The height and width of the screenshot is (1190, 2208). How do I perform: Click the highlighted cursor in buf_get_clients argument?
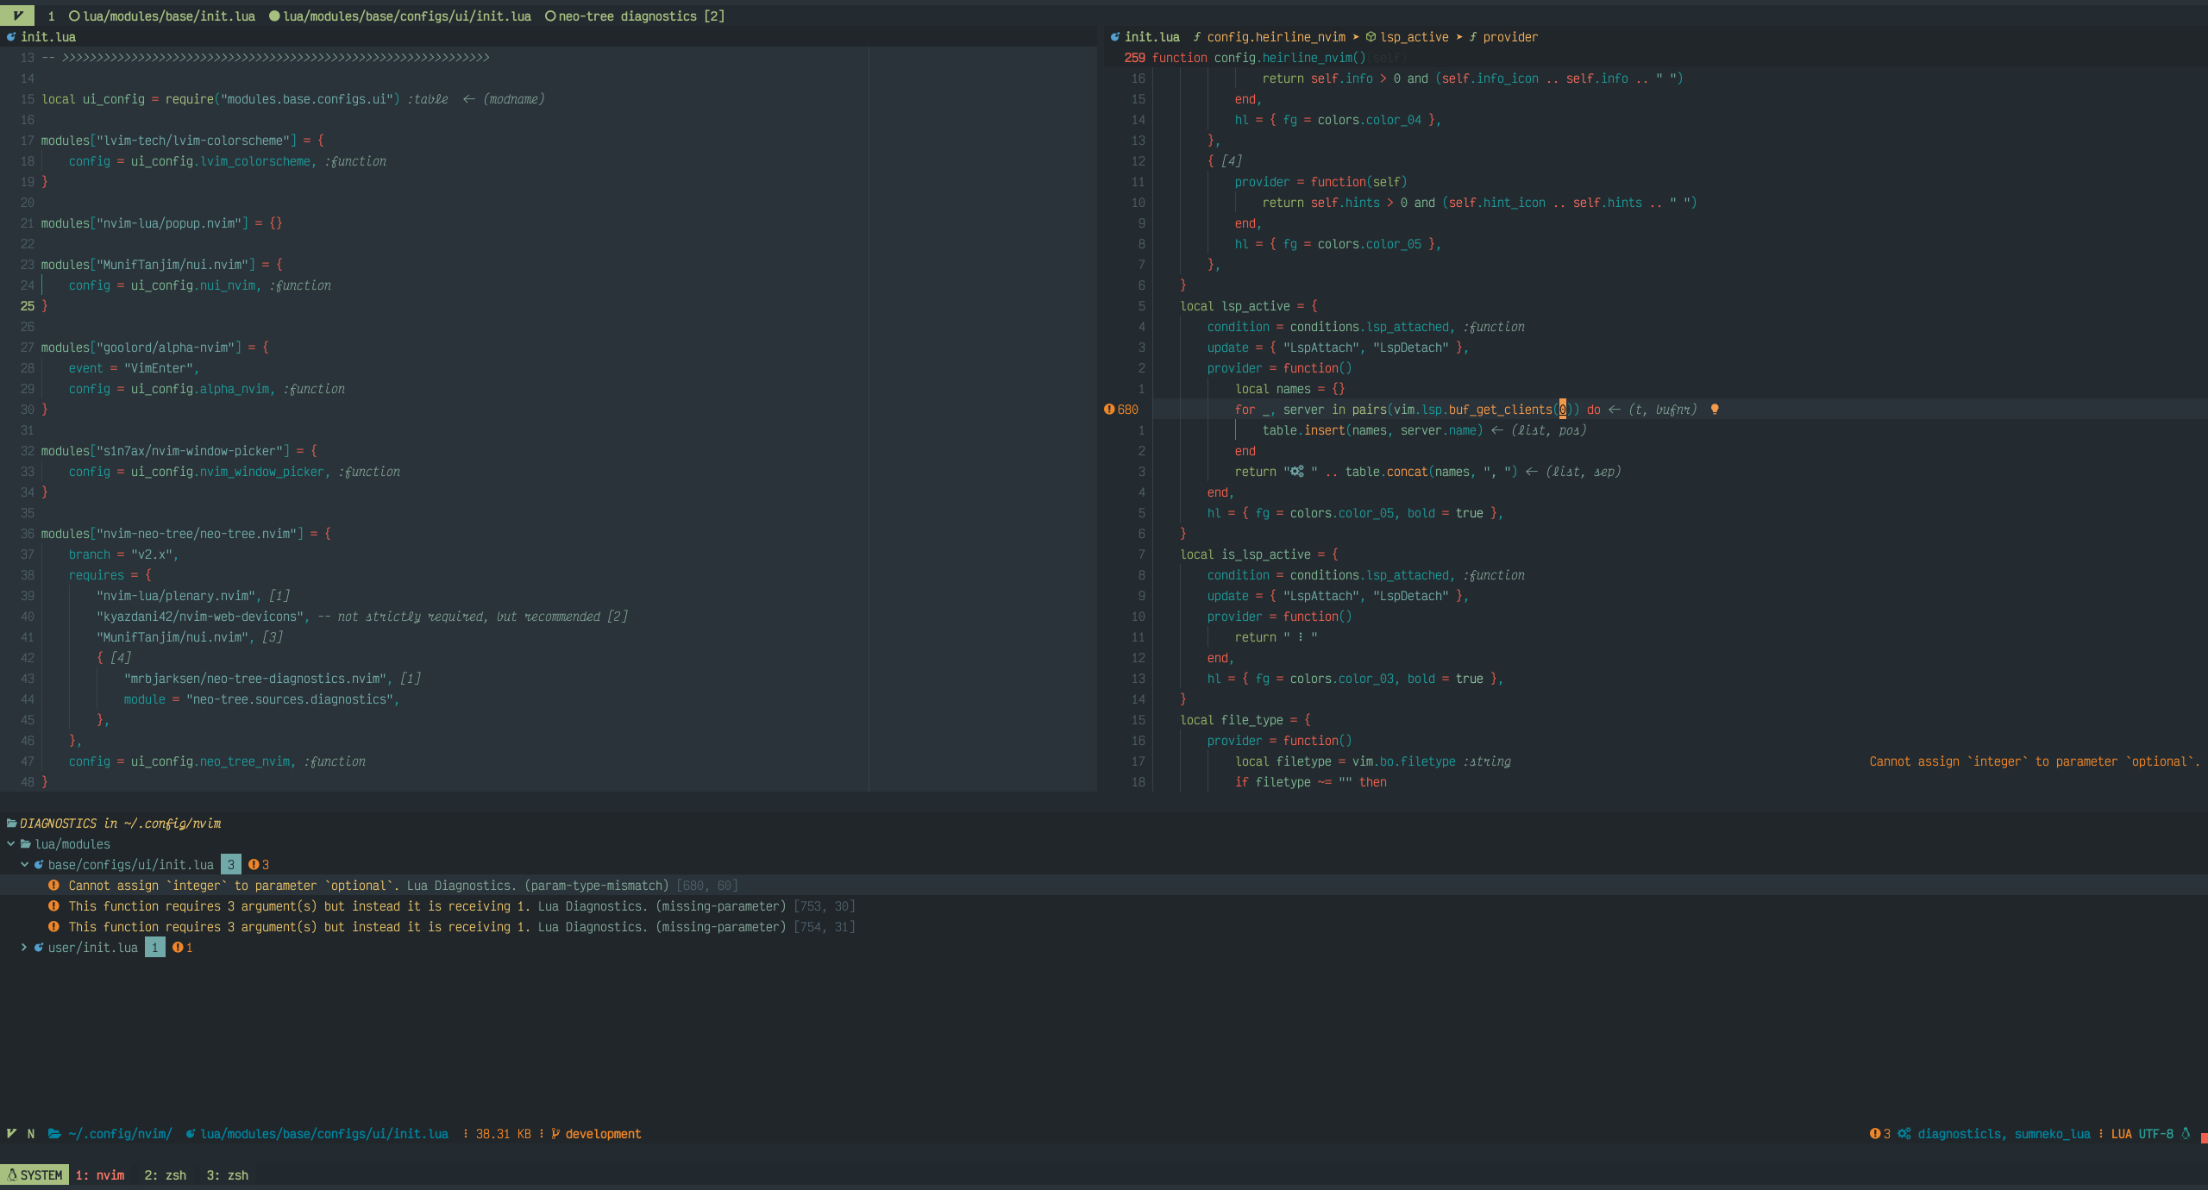1562,410
